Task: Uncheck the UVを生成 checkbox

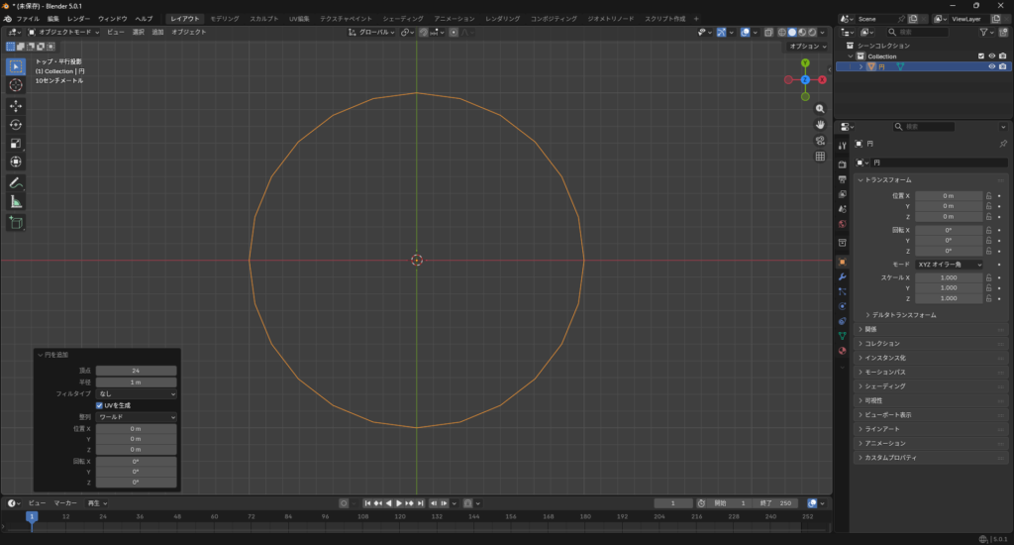Action: click(x=99, y=405)
